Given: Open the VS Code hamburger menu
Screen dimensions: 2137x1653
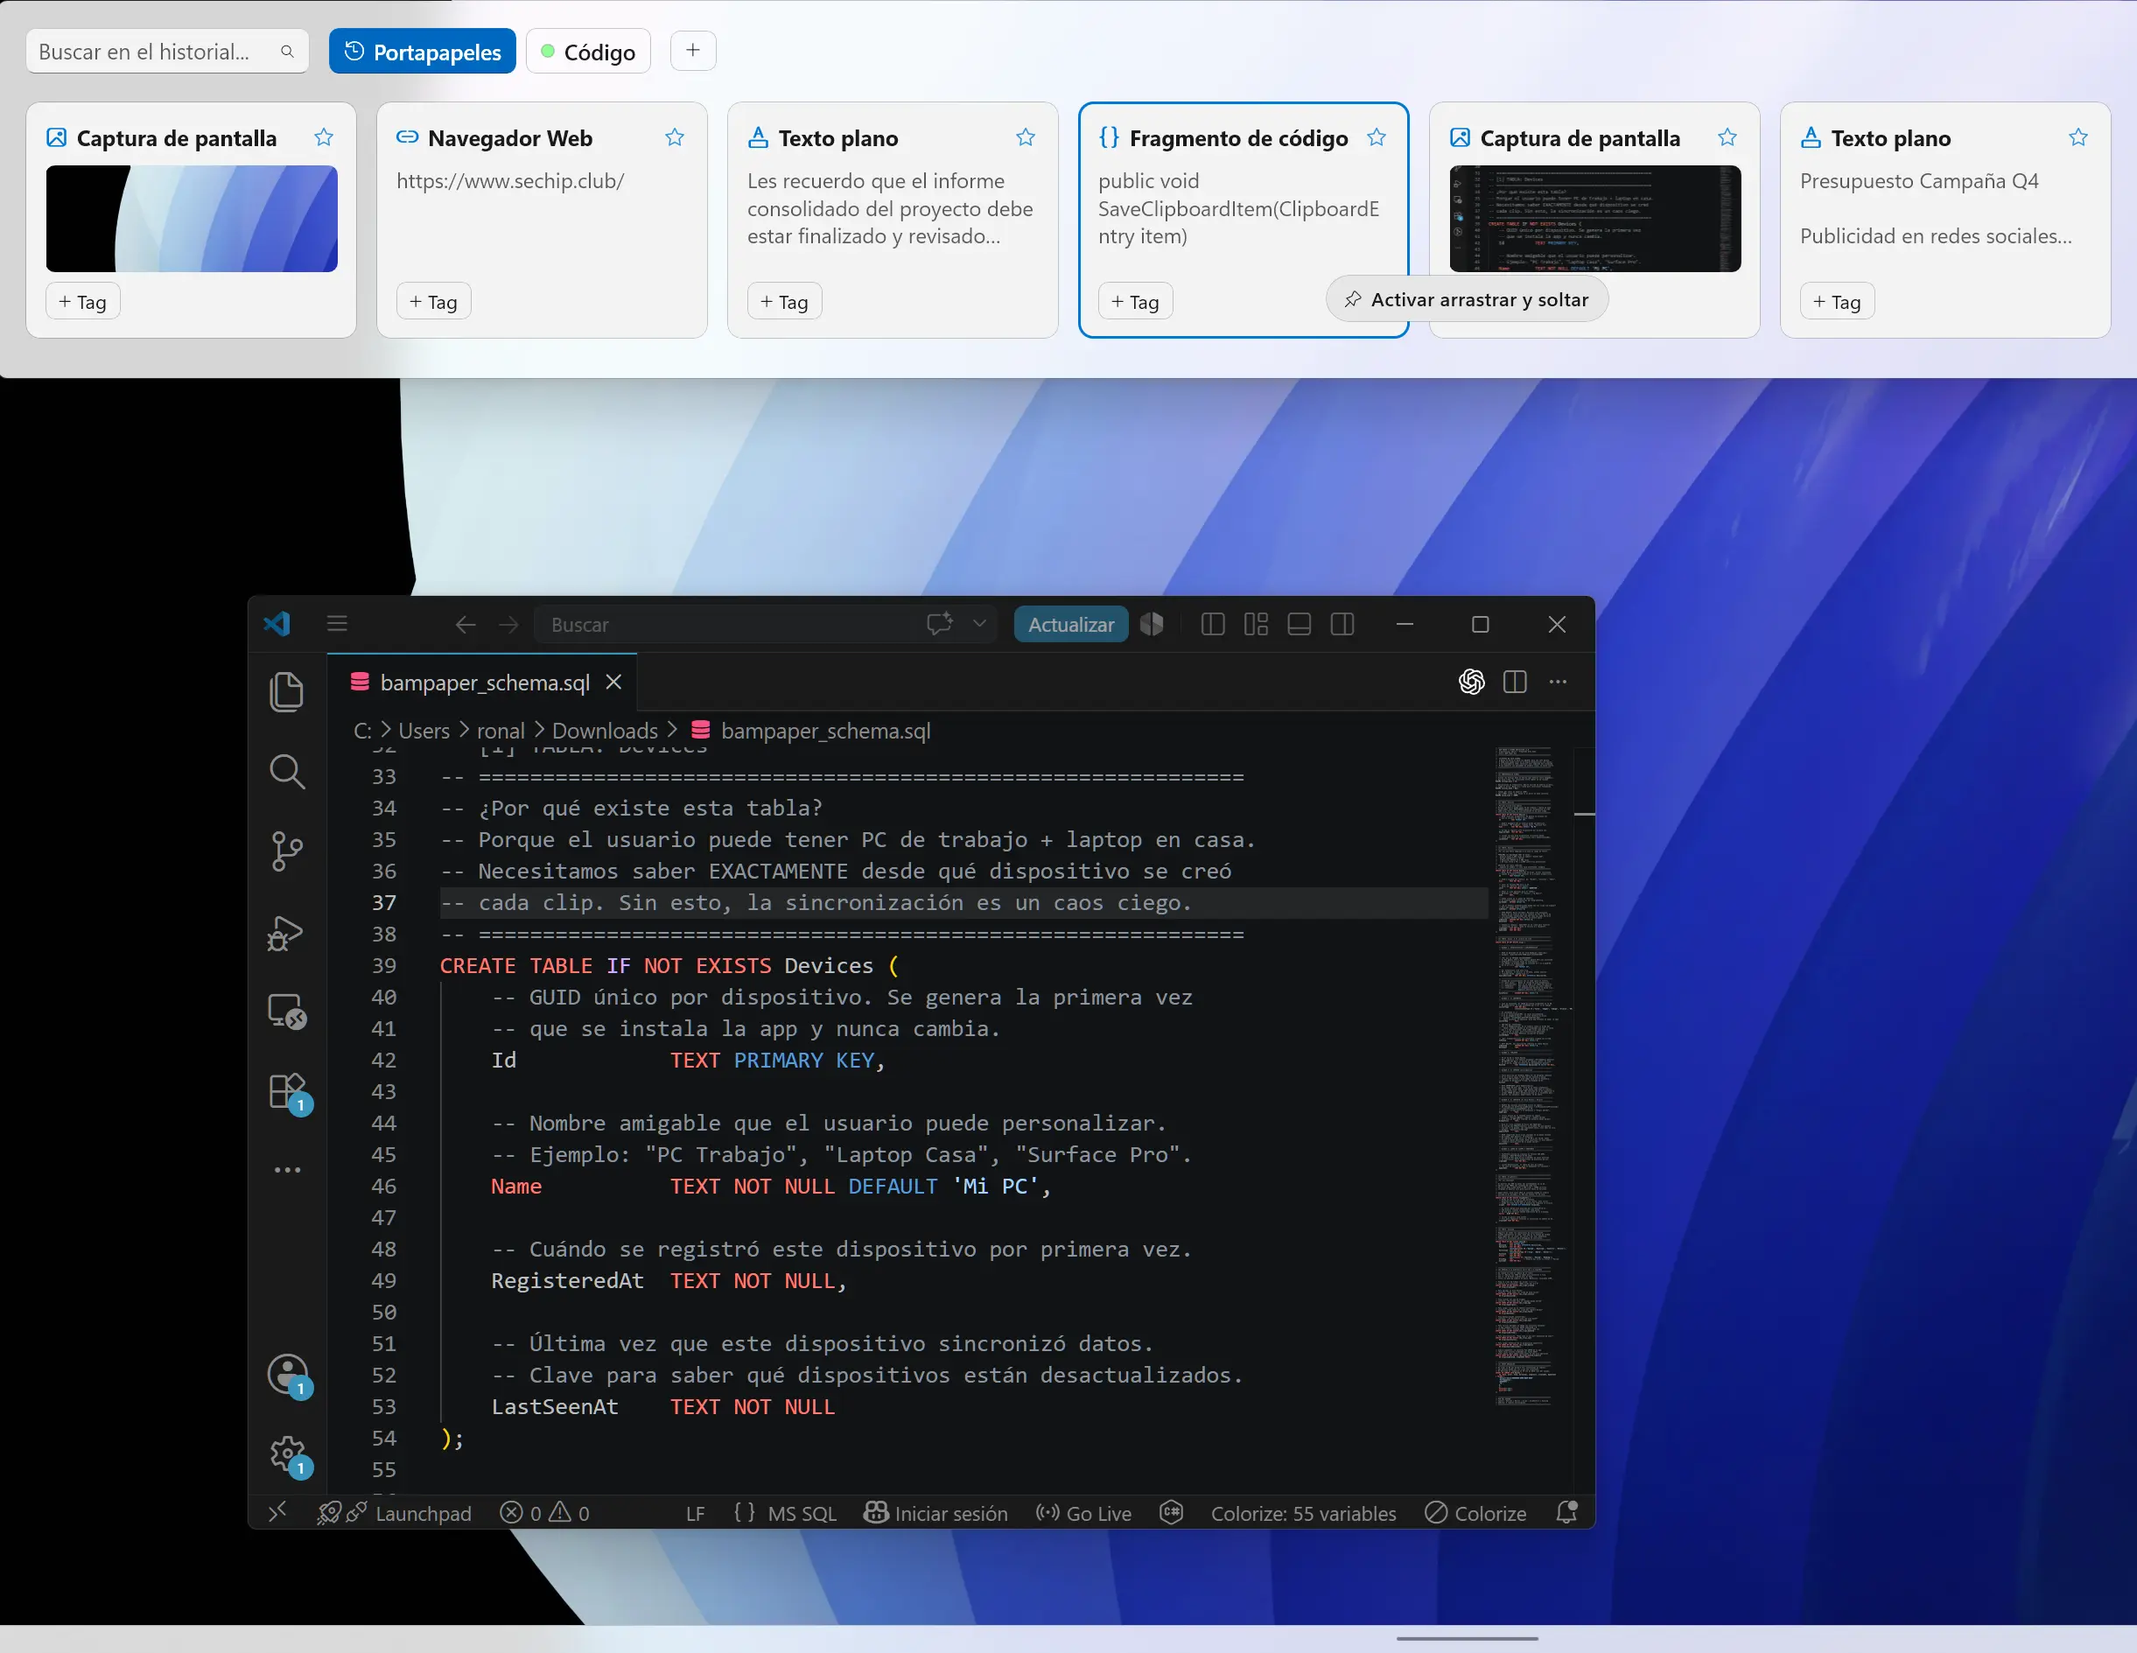Looking at the screenshot, I should tap(337, 623).
